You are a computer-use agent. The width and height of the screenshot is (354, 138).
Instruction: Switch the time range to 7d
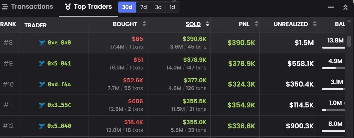(x=144, y=7)
